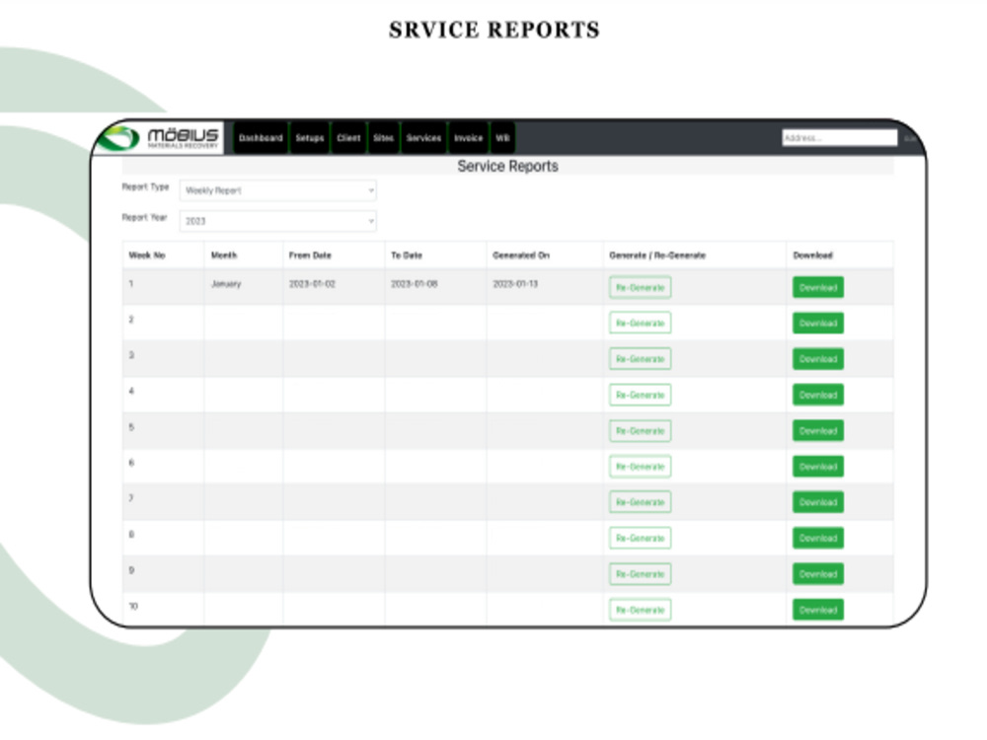Click the SRVICE REPORTS slide title

click(x=494, y=30)
